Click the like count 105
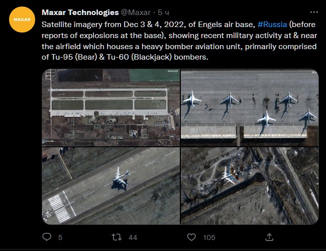The height and width of the screenshot is (251, 326). pyautogui.click(x=209, y=237)
